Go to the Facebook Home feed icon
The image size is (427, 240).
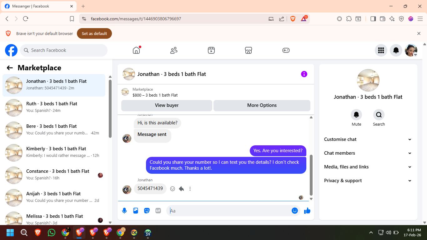pos(136,50)
